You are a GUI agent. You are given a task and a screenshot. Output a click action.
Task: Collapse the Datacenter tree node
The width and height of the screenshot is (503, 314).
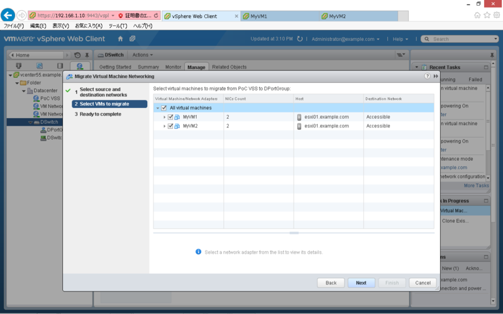[x=24, y=91]
